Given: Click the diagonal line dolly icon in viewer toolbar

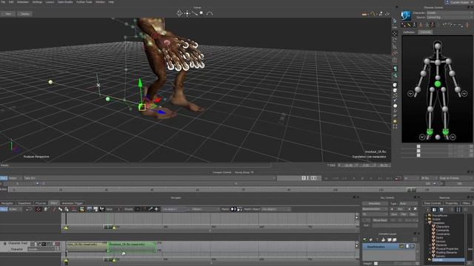Looking at the screenshot, I should coord(194,13).
